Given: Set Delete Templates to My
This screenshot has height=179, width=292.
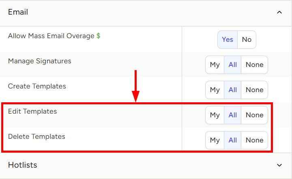Looking at the screenshot, I should (215, 140).
